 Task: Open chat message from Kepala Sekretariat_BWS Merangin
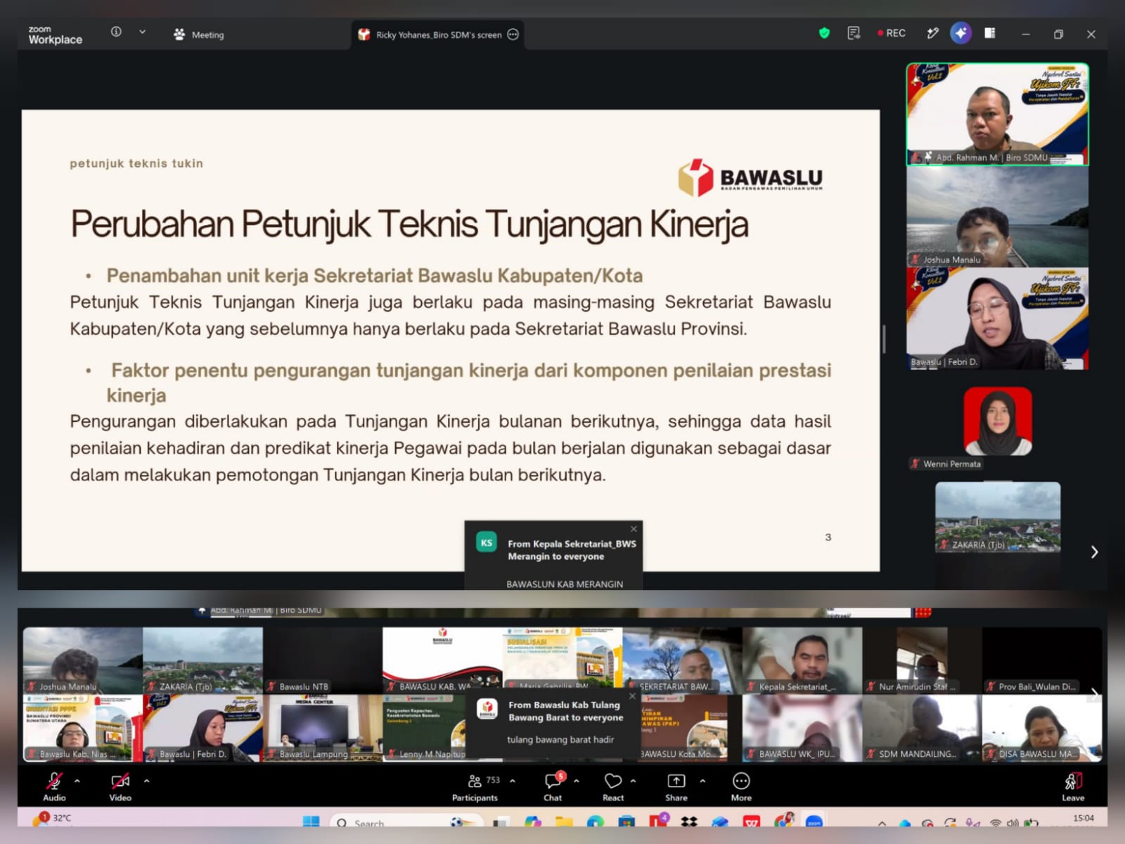click(x=553, y=555)
